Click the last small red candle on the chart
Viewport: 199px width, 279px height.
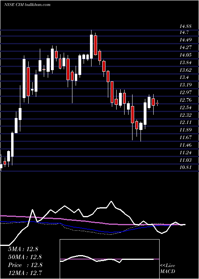pos(157,103)
